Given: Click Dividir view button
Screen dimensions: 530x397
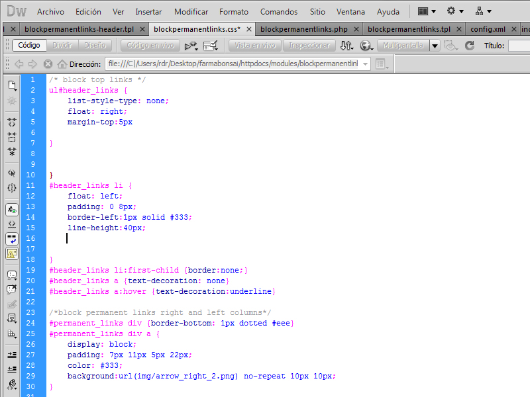Looking at the screenshot, I should [62, 45].
